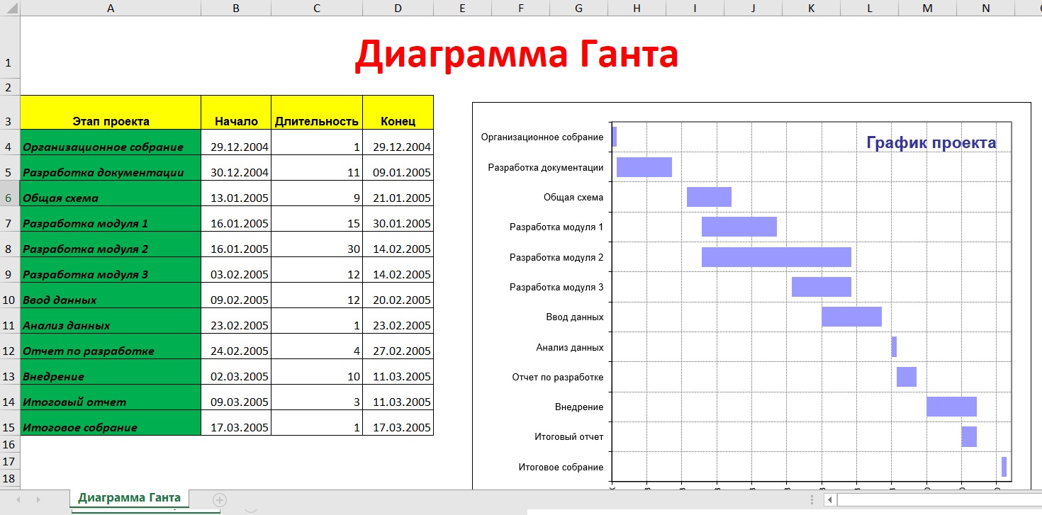
Task: Select row 6 header
Action: (x=9, y=198)
